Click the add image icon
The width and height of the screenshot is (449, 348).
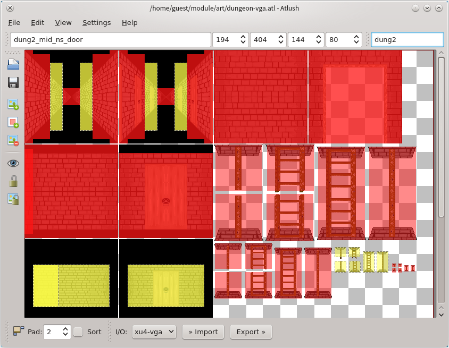(x=13, y=104)
